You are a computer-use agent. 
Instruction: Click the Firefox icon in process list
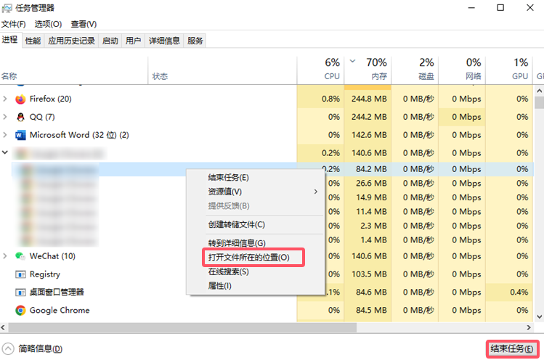(x=20, y=99)
